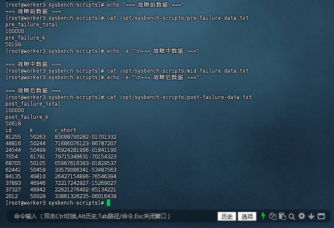Open settings via the gear icon

301,216
